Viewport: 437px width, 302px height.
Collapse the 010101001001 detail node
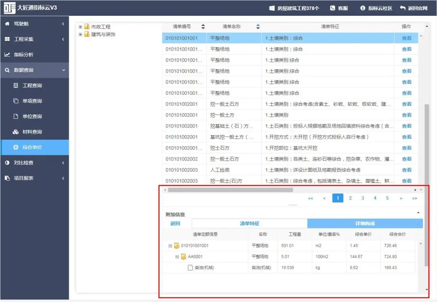coord(170,246)
